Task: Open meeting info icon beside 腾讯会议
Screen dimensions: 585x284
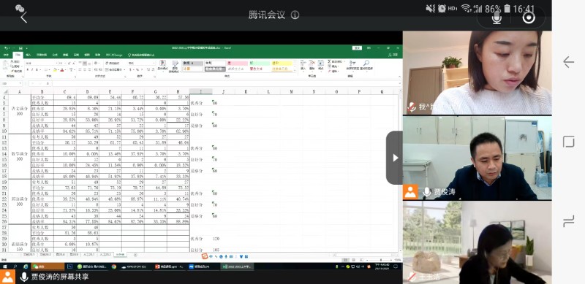Action: tap(295, 15)
